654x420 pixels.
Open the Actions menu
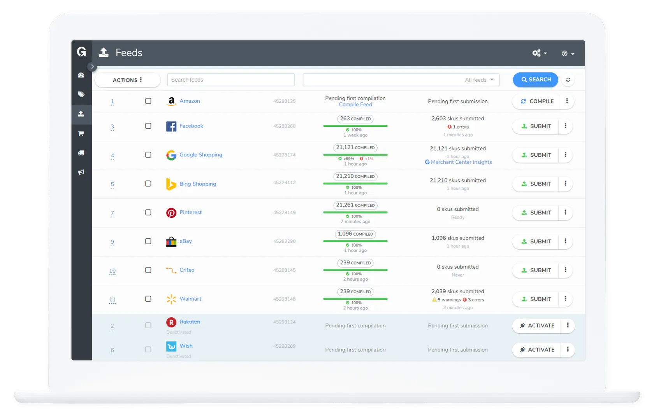coord(128,80)
